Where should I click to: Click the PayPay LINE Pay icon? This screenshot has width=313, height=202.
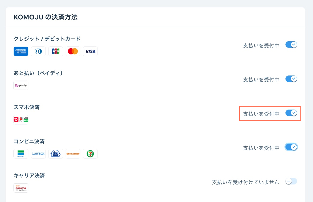pyautogui.click(x=21, y=120)
